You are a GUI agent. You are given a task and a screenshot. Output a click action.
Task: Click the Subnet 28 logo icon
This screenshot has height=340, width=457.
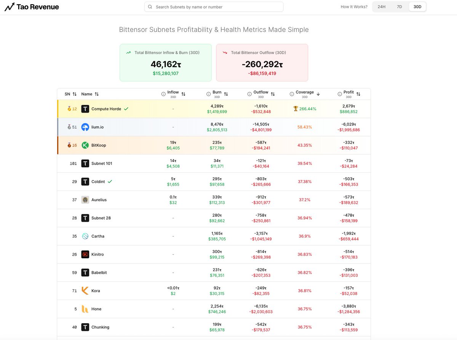[x=85, y=218]
